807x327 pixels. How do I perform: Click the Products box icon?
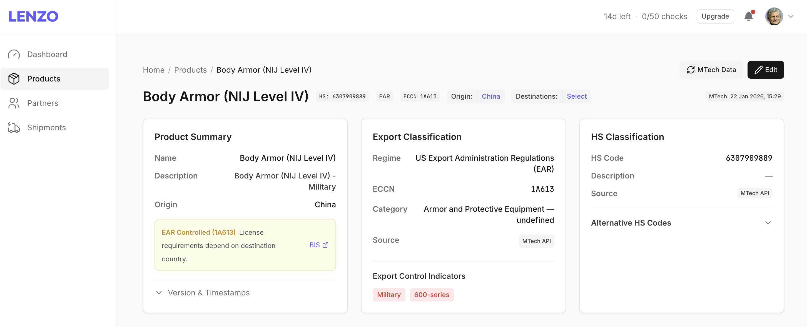pyautogui.click(x=14, y=79)
